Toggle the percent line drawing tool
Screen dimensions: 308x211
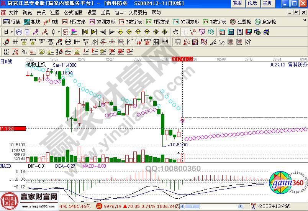[24, 52]
